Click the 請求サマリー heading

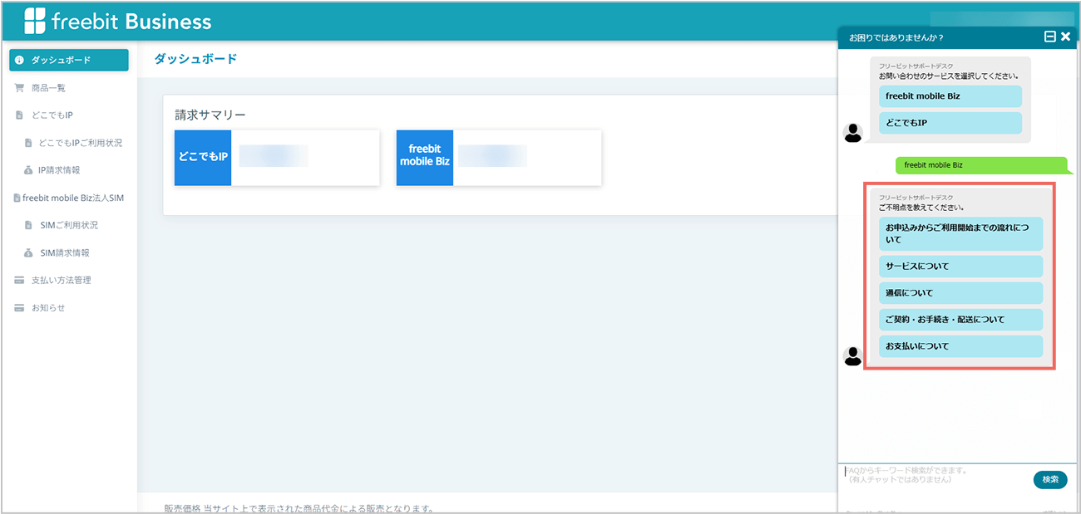pyautogui.click(x=210, y=115)
